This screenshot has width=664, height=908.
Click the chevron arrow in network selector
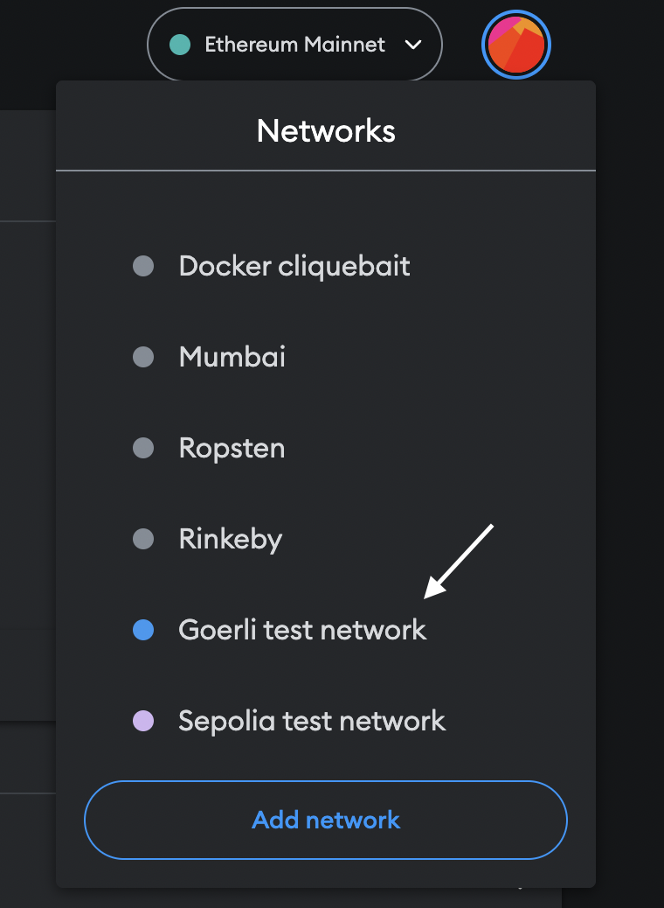coord(413,45)
